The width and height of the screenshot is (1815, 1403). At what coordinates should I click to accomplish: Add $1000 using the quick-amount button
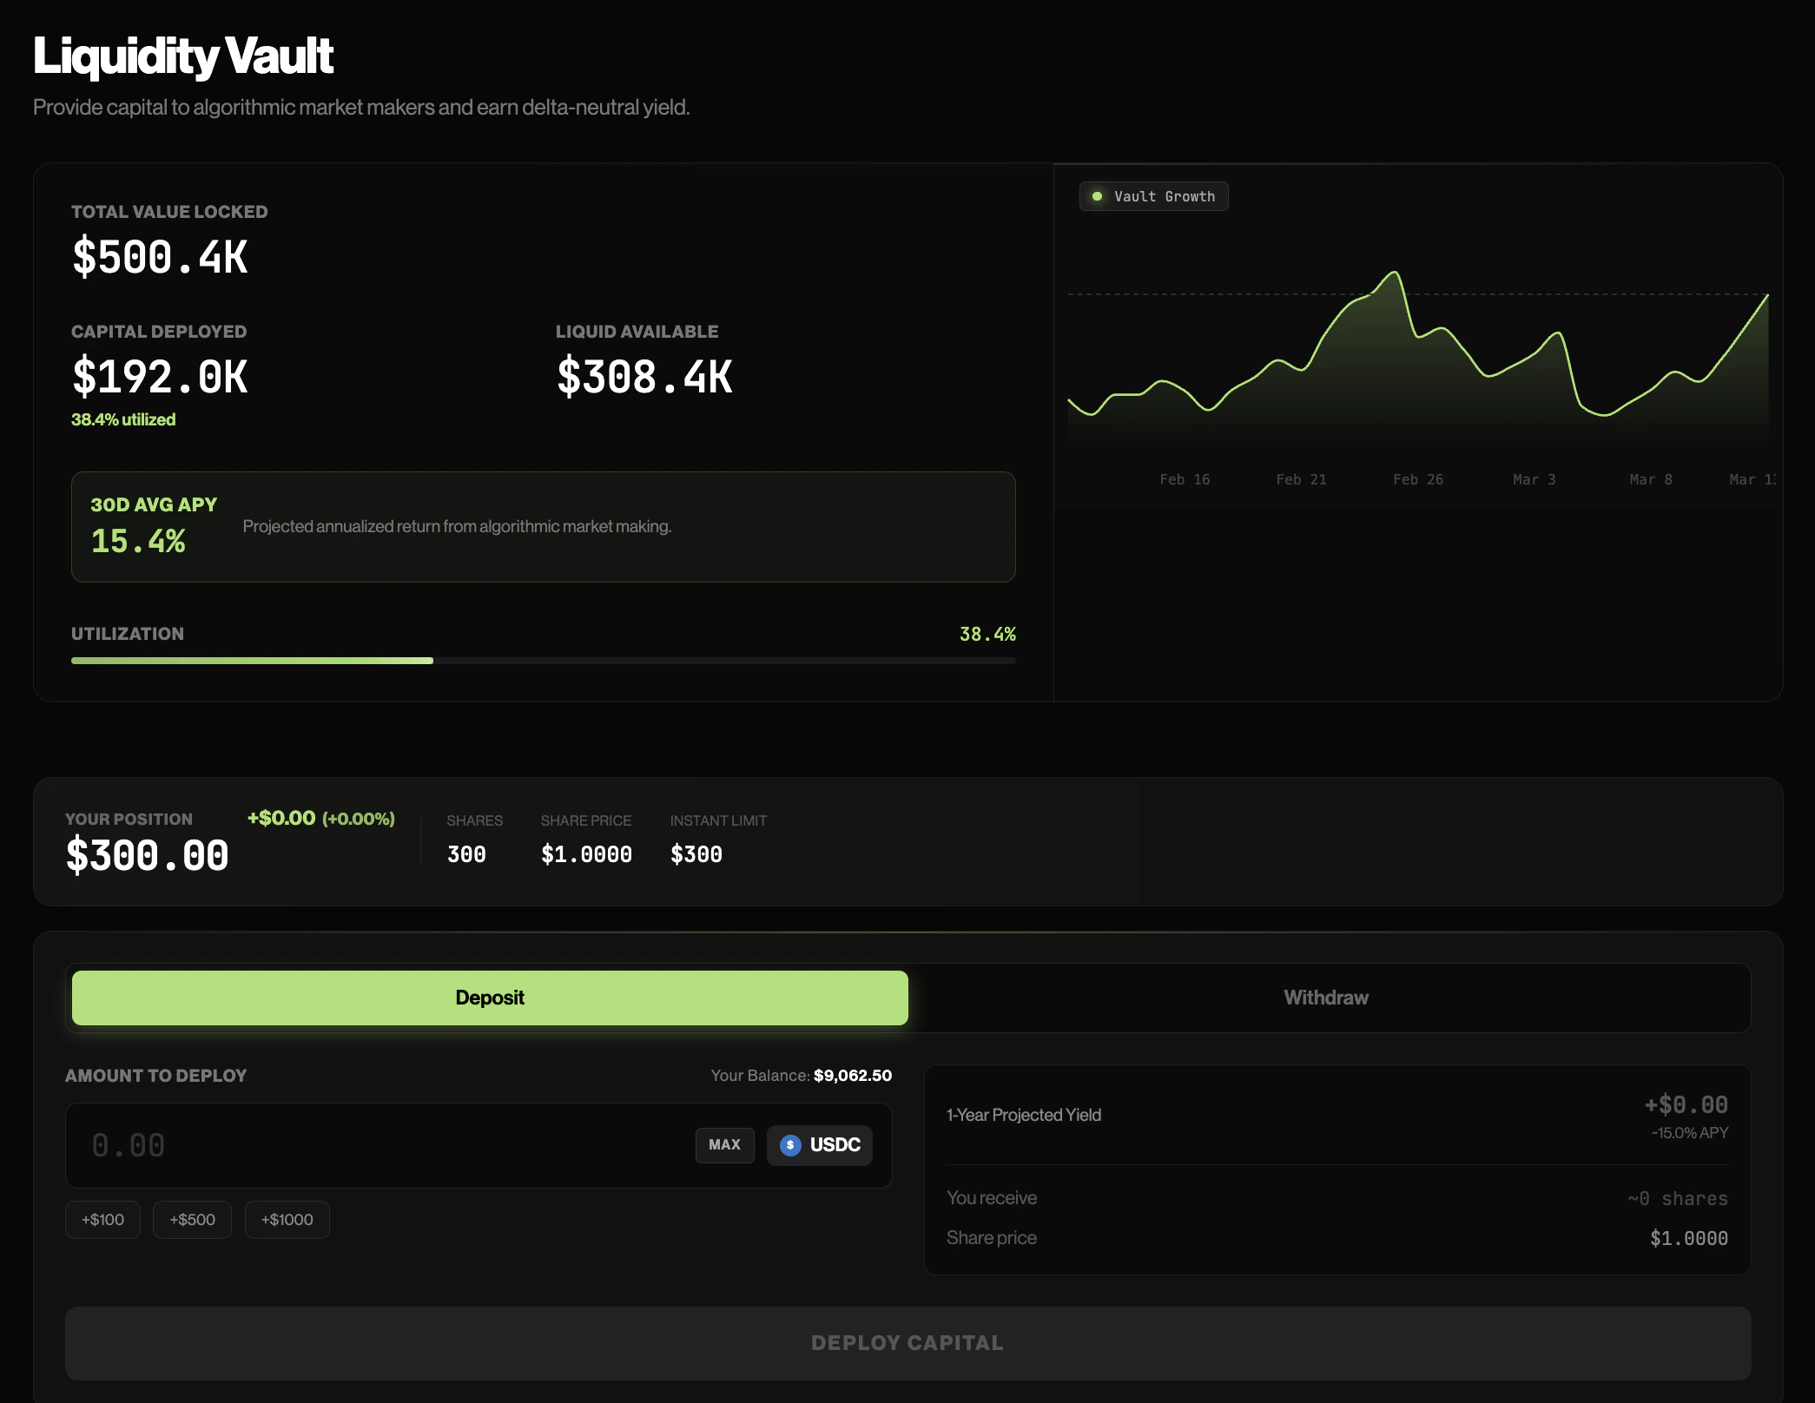287,1219
